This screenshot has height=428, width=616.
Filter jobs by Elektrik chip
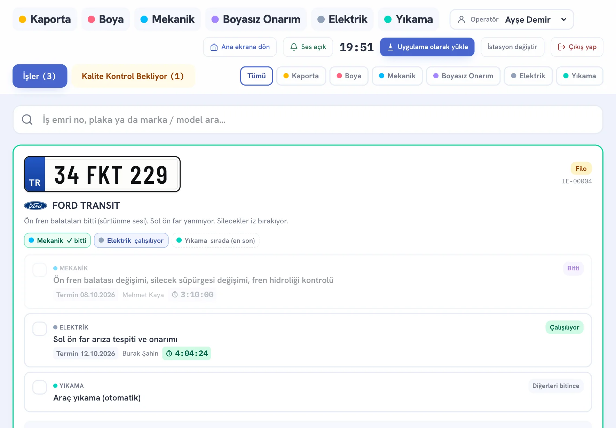coord(528,76)
